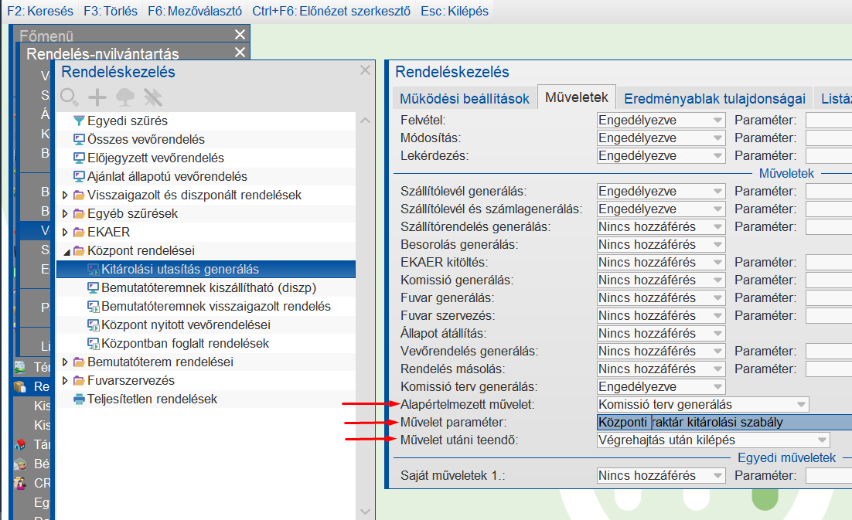This screenshot has width=852, height=520.
Task: Click the package icon beside Re in main menu
Action: click(20, 386)
